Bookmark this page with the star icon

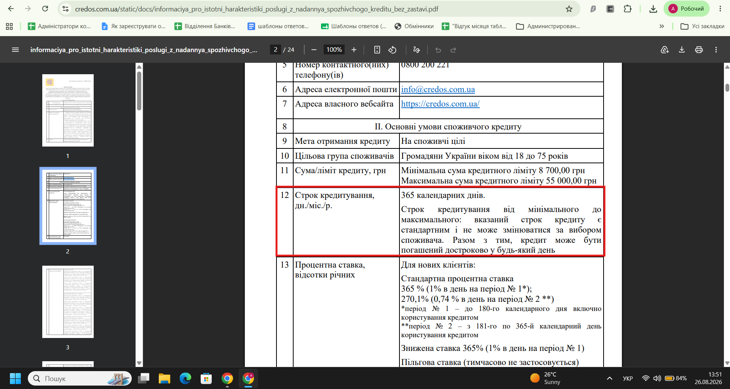click(x=569, y=9)
